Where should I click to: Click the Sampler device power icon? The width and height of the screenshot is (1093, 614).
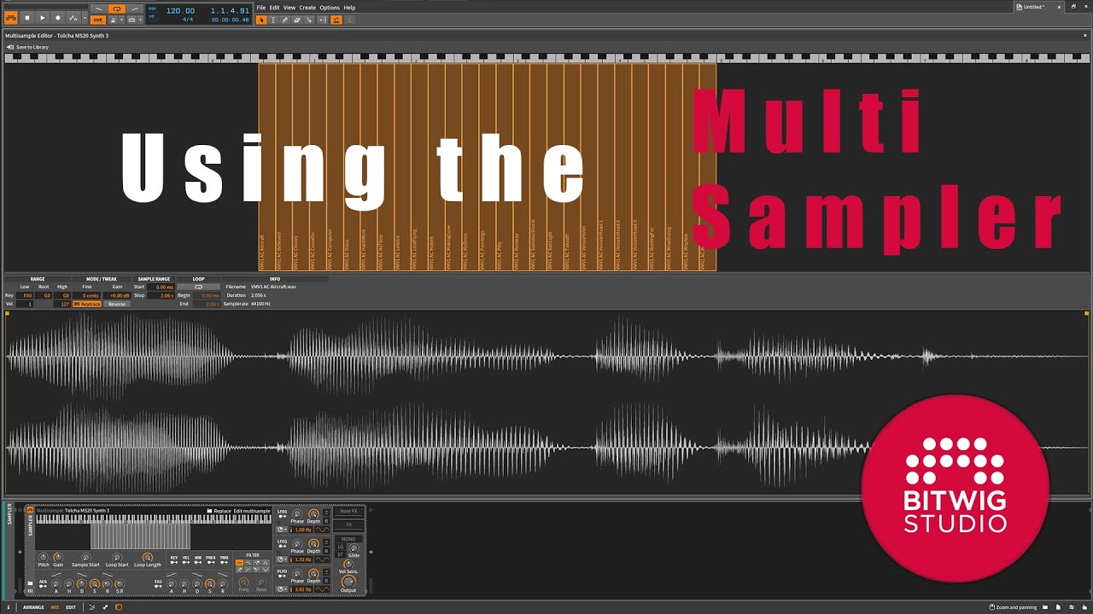click(x=30, y=510)
